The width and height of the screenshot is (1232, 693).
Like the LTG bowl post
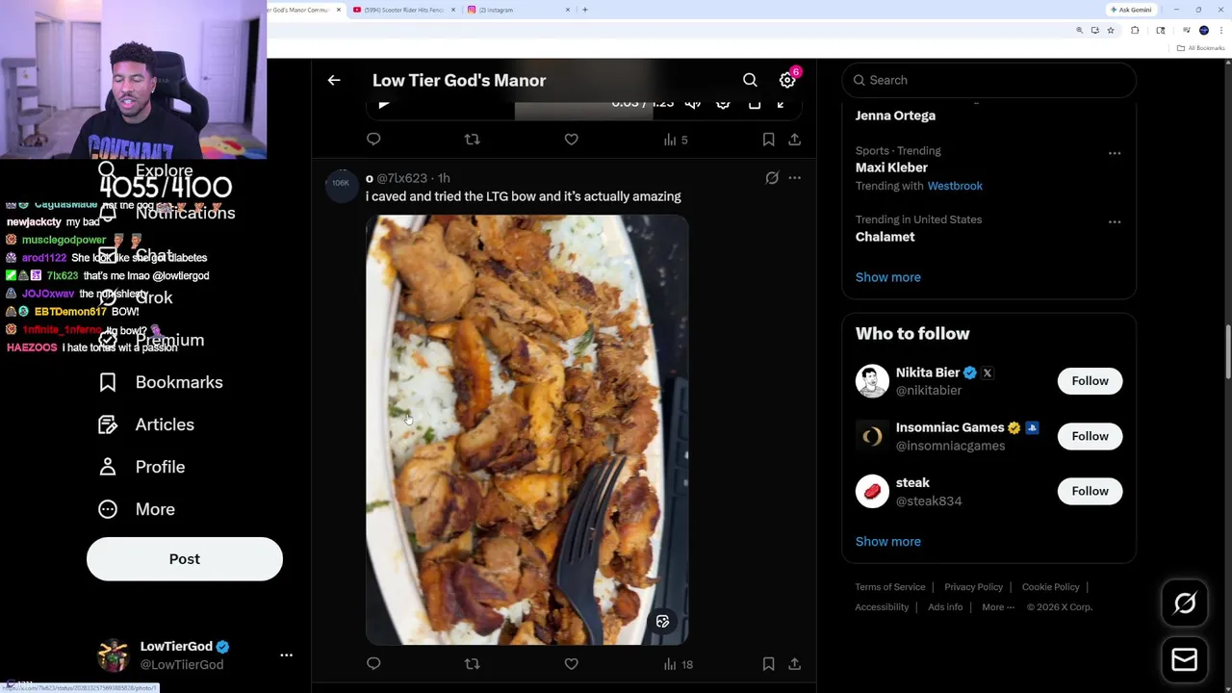coord(571,664)
